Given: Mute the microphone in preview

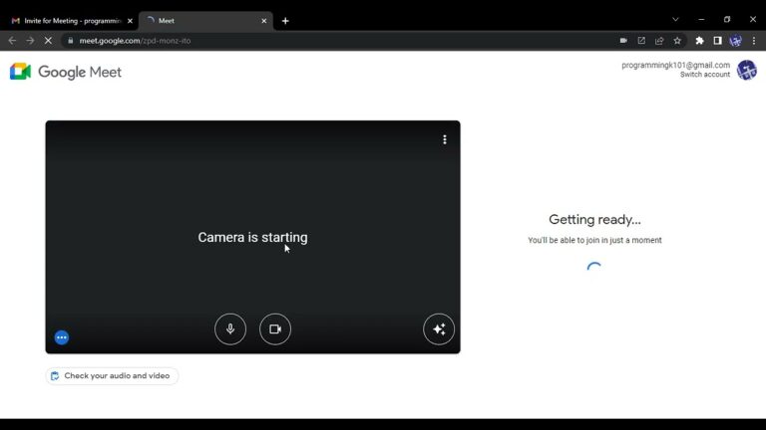Looking at the screenshot, I should 230,329.
